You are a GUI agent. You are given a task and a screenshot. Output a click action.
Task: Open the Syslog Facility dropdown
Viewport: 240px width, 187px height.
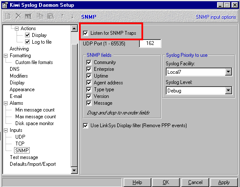[228, 72]
